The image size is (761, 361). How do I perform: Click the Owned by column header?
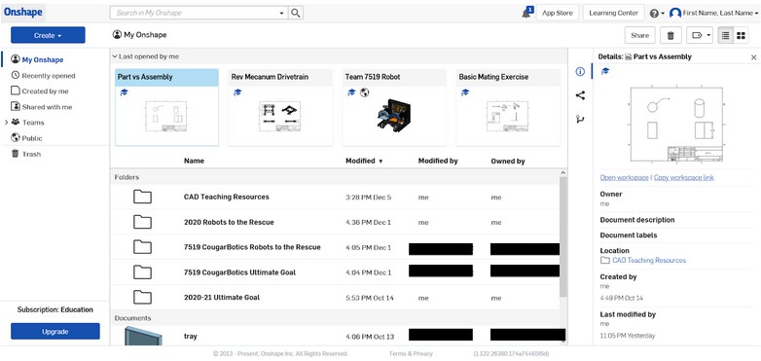[x=508, y=161]
